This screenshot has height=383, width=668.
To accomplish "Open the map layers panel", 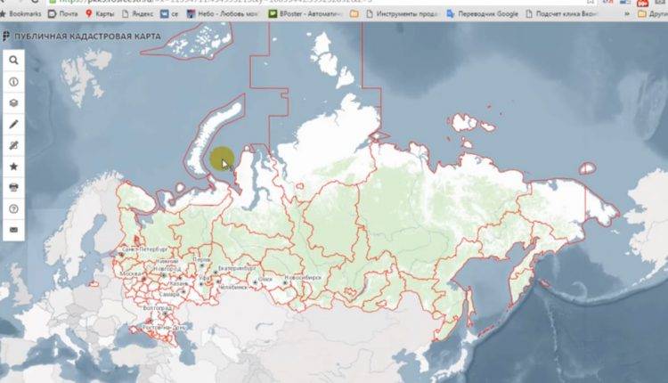I will (14, 102).
